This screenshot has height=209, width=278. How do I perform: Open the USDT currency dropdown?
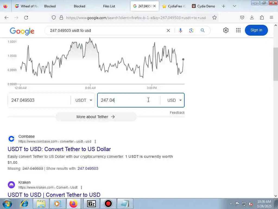point(84,100)
